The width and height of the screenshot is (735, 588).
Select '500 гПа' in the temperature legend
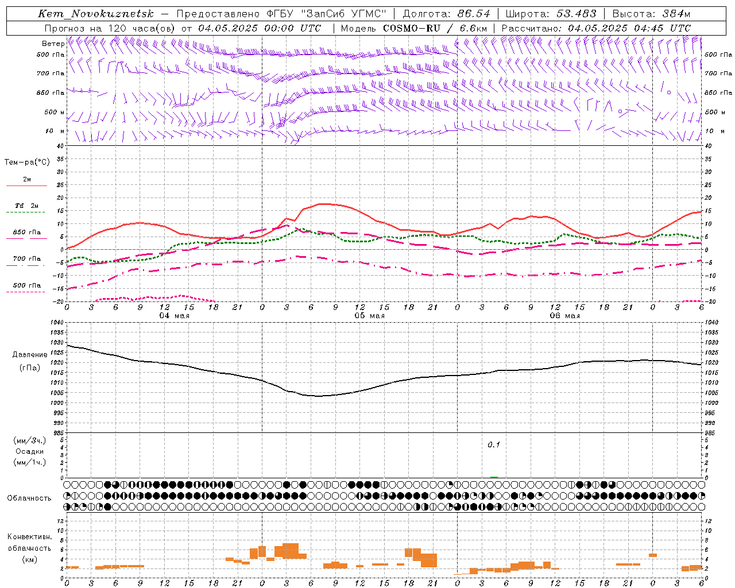[27, 285]
